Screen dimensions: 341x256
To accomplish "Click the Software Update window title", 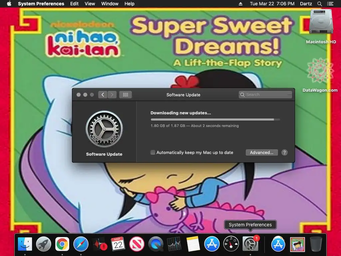I will pyautogui.click(x=183, y=95).
